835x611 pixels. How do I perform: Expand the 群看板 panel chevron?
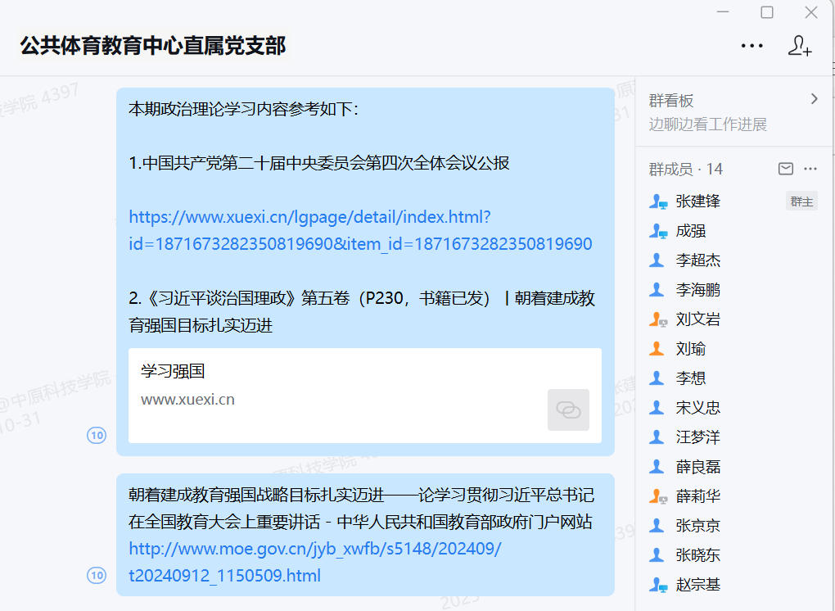pyautogui.click(x=814, y=99)
